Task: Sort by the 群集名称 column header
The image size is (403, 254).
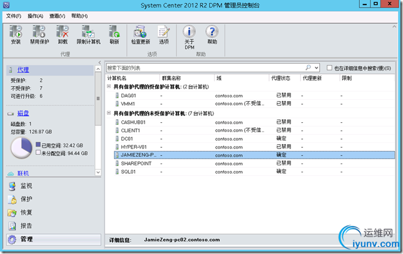Action: point(187,78)
